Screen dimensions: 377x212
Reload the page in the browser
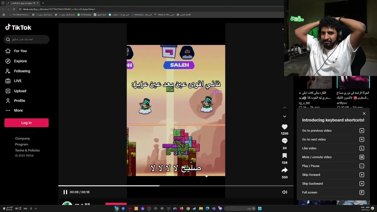point(14,9)
